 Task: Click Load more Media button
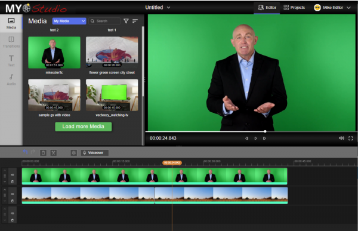[x=84, y=127]
